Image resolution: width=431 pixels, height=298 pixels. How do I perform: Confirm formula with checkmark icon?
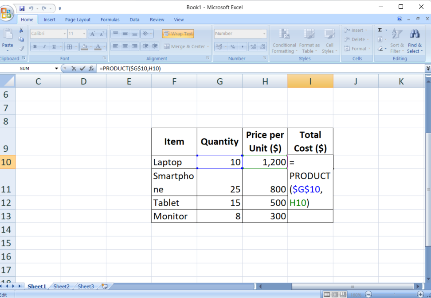(x=82, y=69)
